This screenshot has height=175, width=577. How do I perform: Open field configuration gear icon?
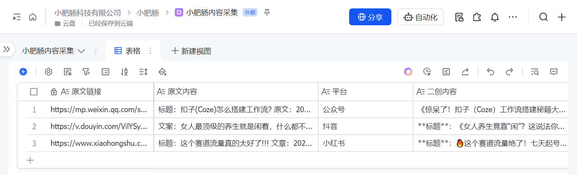point(49,72)
